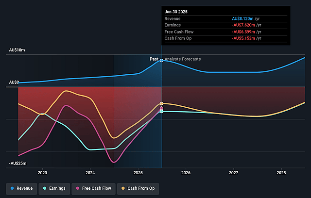Click the AU$10m y-axis label

[x=17, y=50]
